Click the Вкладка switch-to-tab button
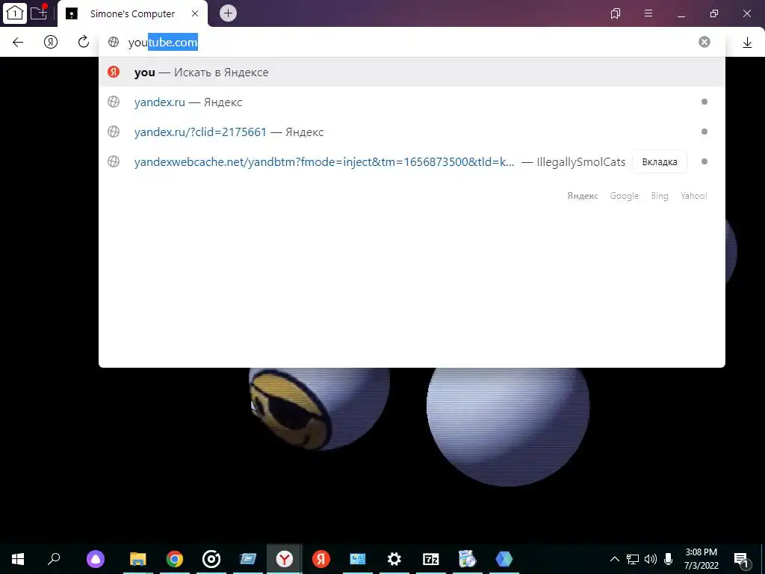This screenshot has height=574, width=765. pos(659,161)
